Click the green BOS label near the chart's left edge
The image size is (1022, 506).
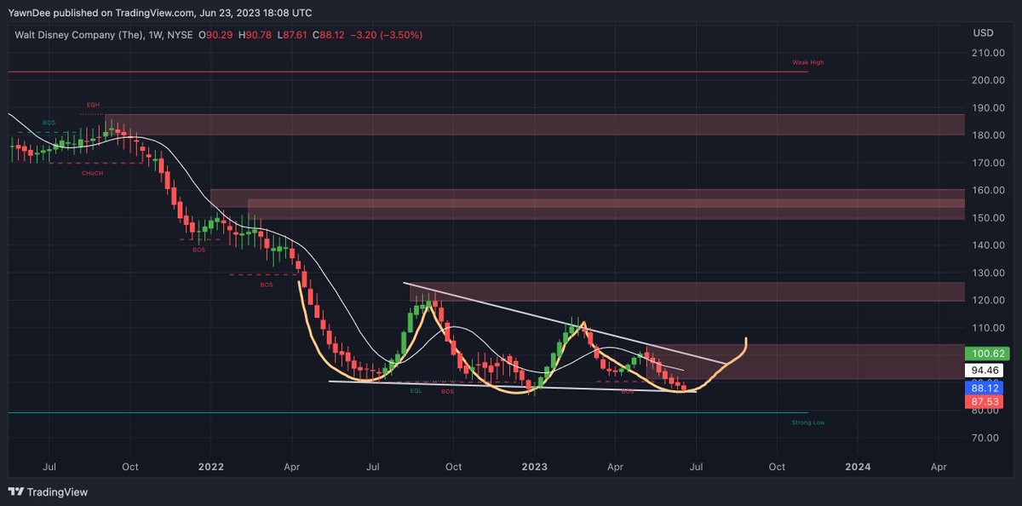(49, 122)
